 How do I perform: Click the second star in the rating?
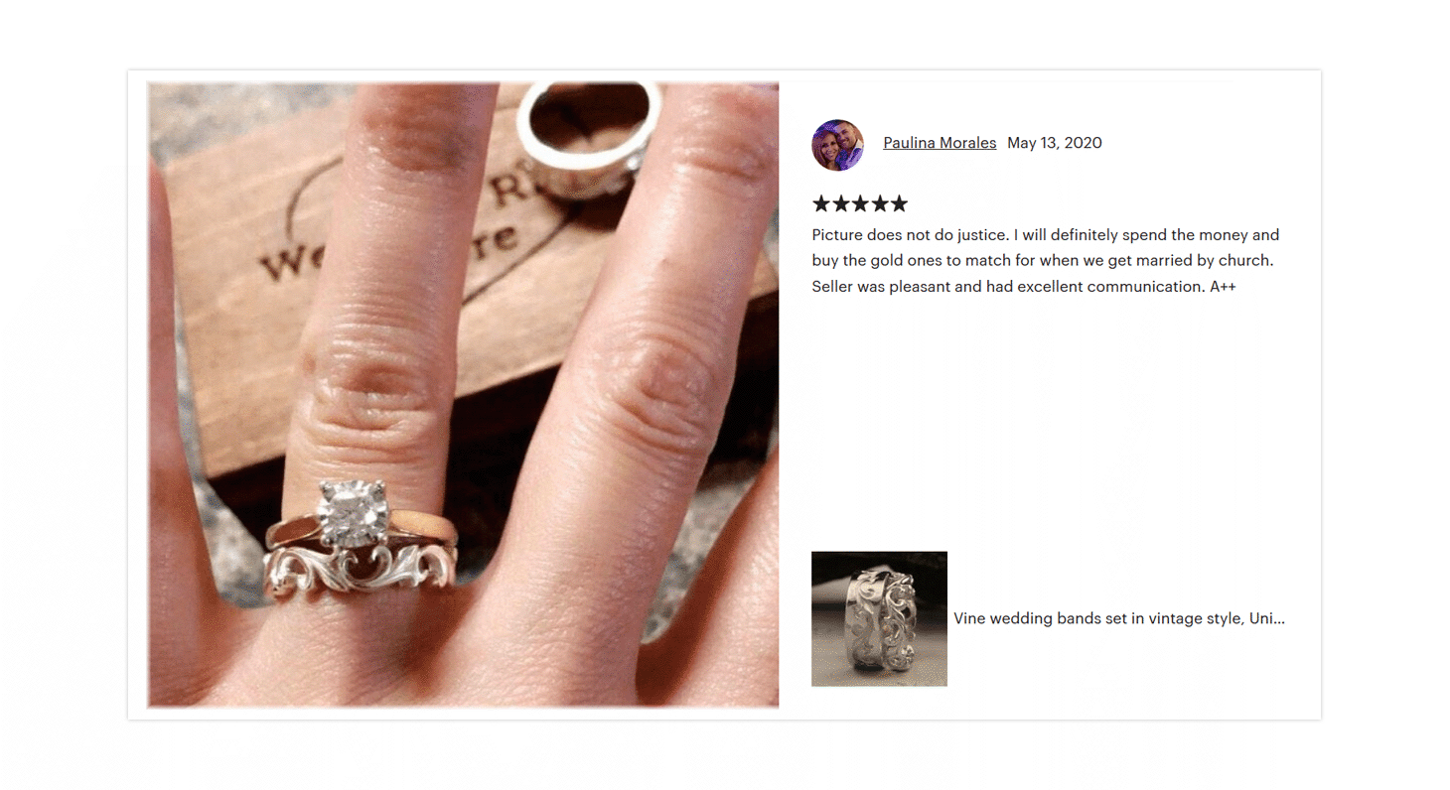pos(841,203)
